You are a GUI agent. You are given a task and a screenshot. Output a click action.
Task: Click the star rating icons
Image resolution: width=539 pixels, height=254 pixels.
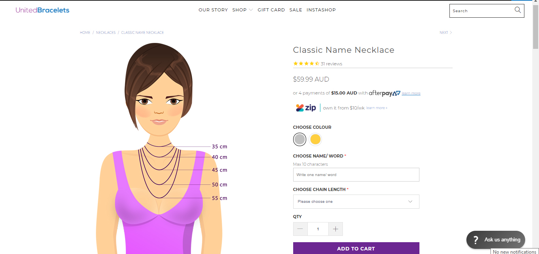tap(306, 64)
